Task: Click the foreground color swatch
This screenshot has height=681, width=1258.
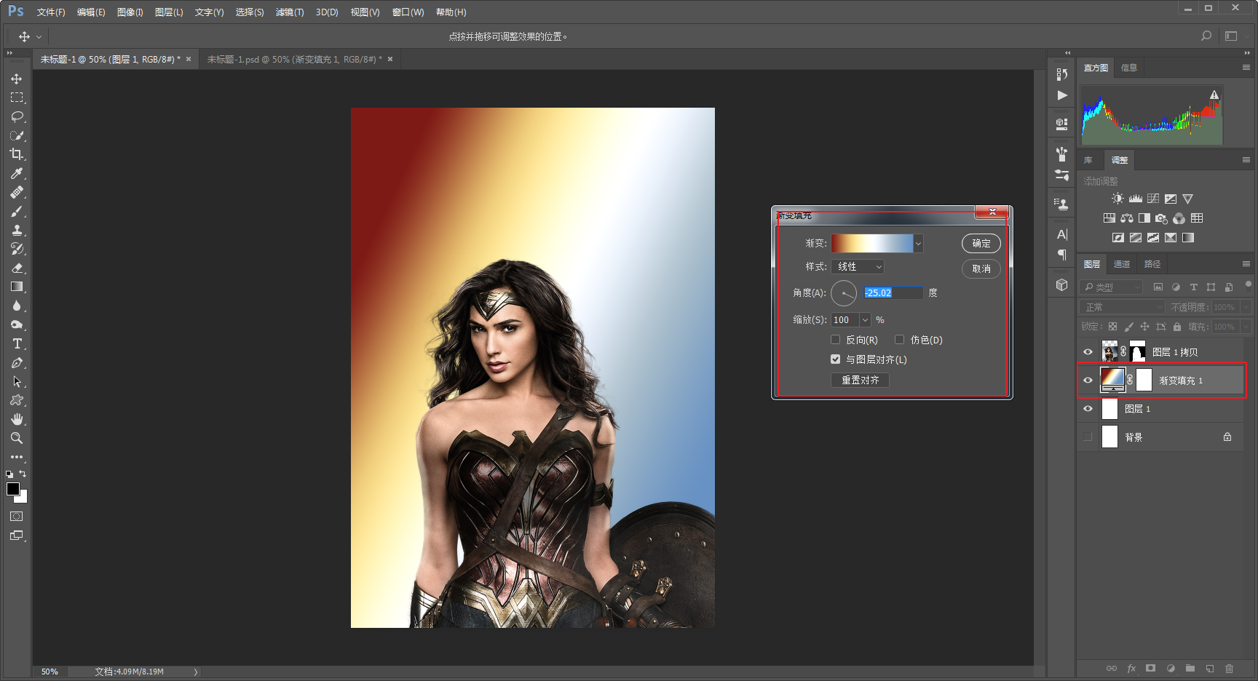Action: (13, 489)
